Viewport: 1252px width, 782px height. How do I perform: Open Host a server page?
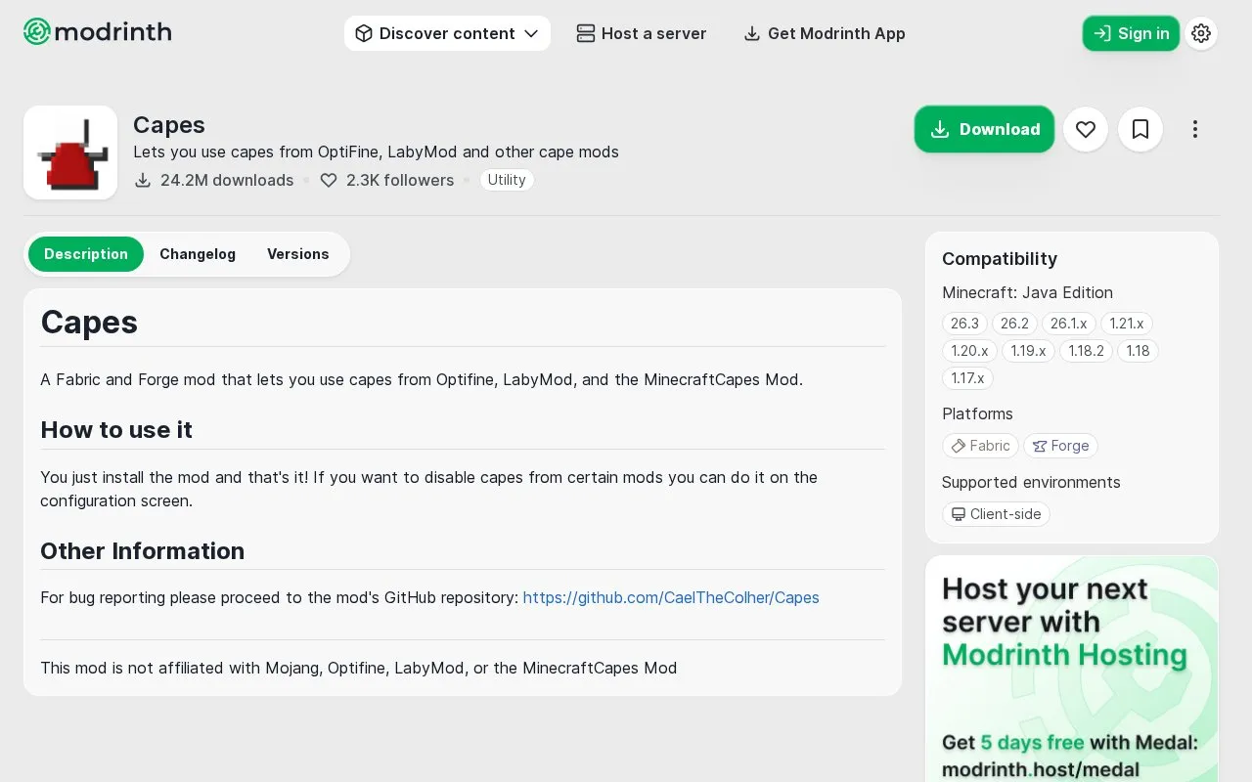point(642,33)
